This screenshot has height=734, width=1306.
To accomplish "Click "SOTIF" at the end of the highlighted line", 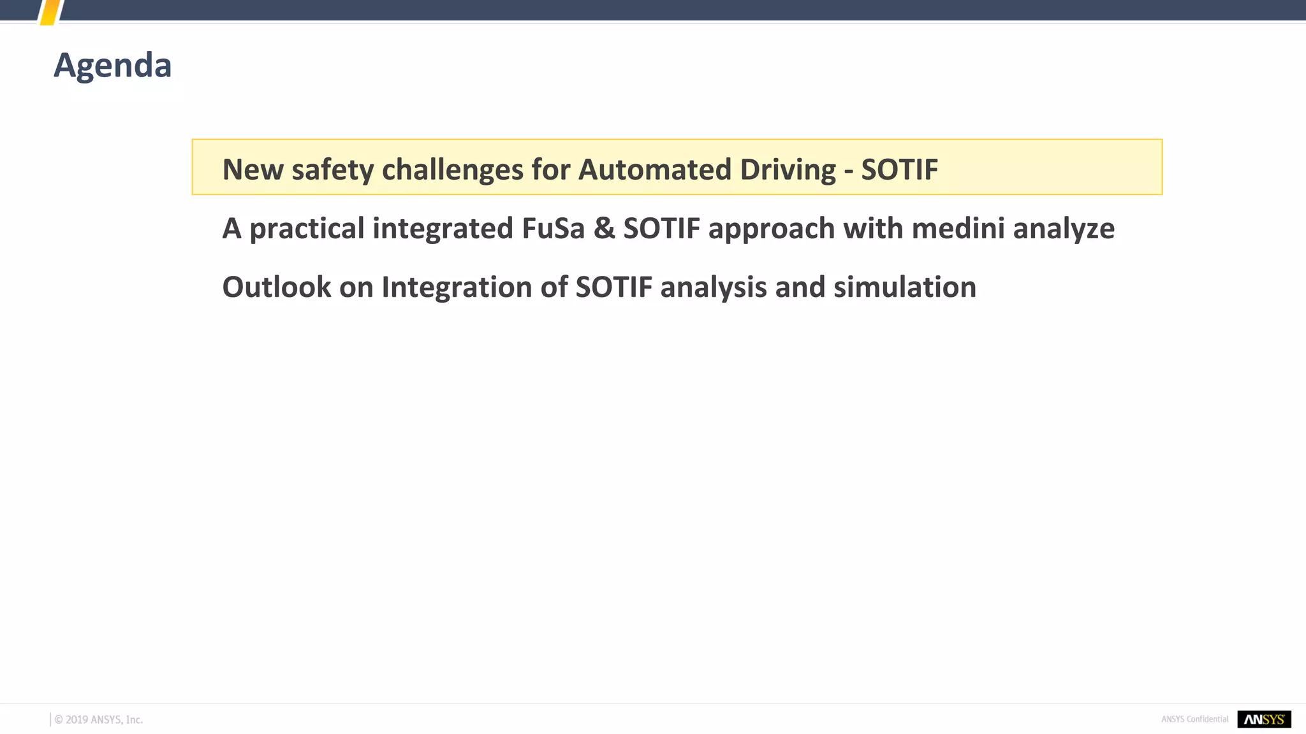I will pos(899,169).
